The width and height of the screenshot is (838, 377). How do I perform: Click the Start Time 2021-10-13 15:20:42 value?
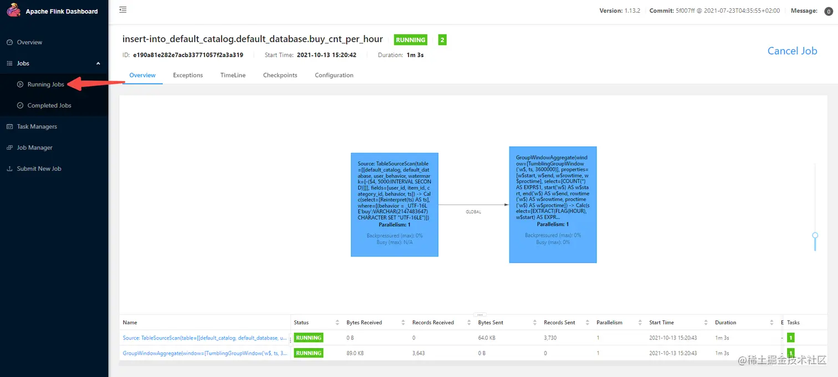pos(326,55)
